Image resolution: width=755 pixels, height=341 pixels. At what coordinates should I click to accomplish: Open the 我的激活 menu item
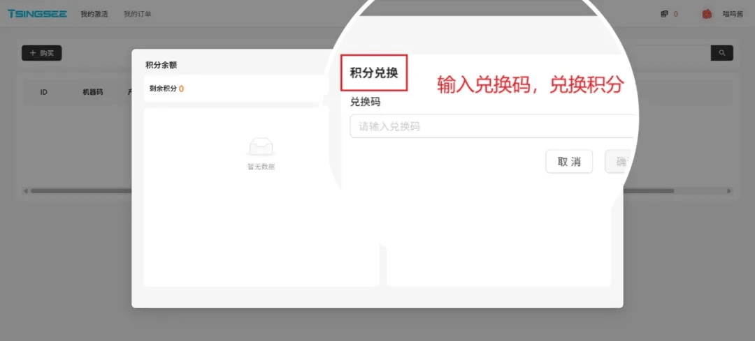pos(94,14)
